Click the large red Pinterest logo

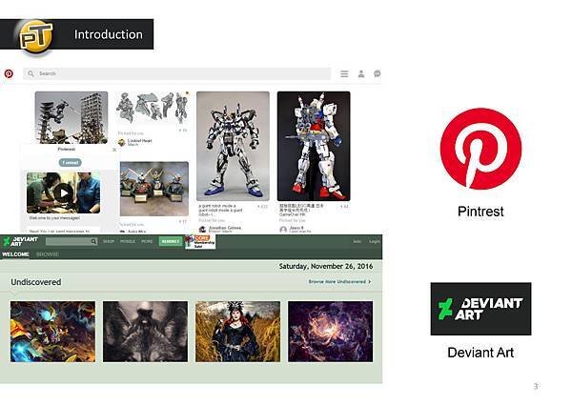click(480, 149)
